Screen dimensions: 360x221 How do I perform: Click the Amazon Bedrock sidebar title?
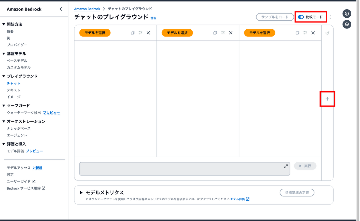coord(24,9)
